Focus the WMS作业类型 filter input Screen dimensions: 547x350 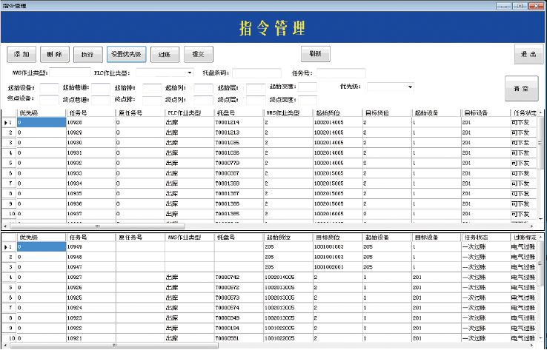coord(70,73)
